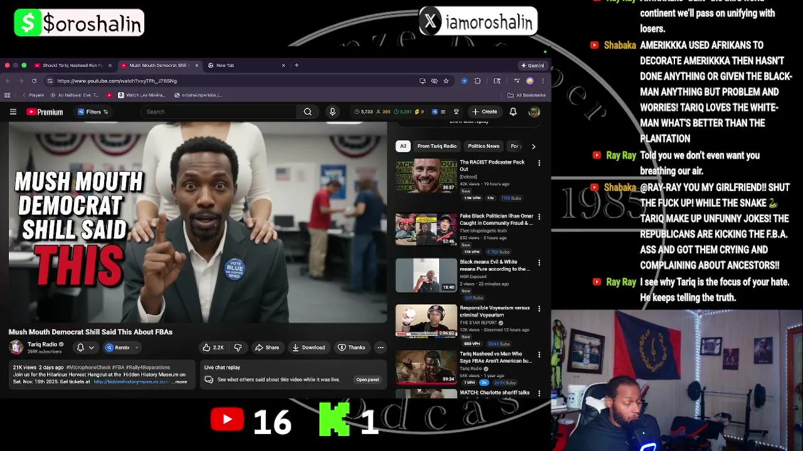Open Black means Evil video title
The image size is (803, 451).
495,266
